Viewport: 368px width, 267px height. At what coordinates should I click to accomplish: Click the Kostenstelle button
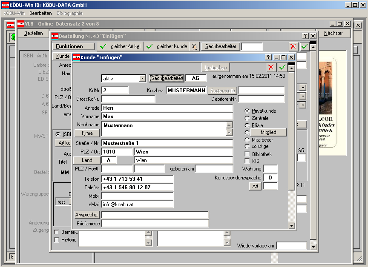[222, 91]
